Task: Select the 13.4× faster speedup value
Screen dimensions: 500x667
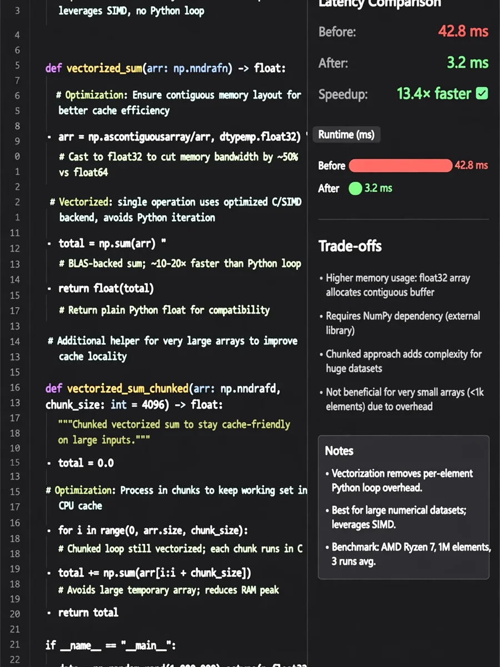Action: (434, 93)
